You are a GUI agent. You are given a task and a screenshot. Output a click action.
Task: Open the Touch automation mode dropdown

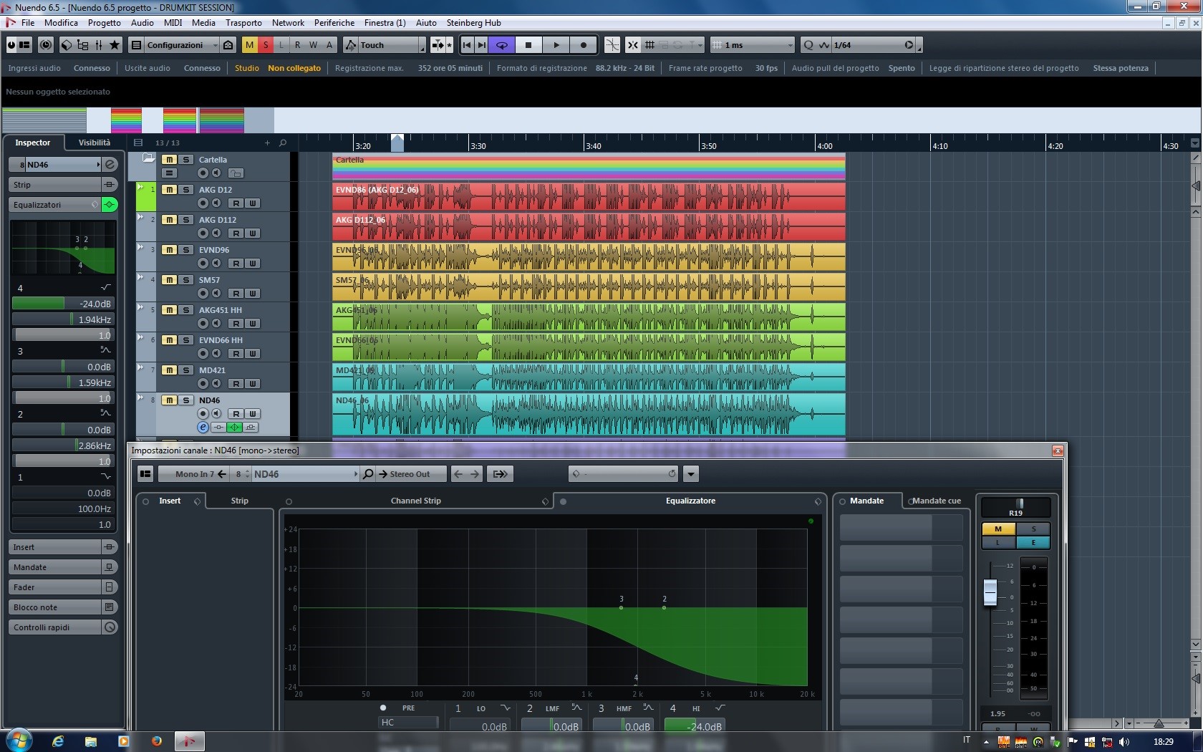tap(385, 45)
